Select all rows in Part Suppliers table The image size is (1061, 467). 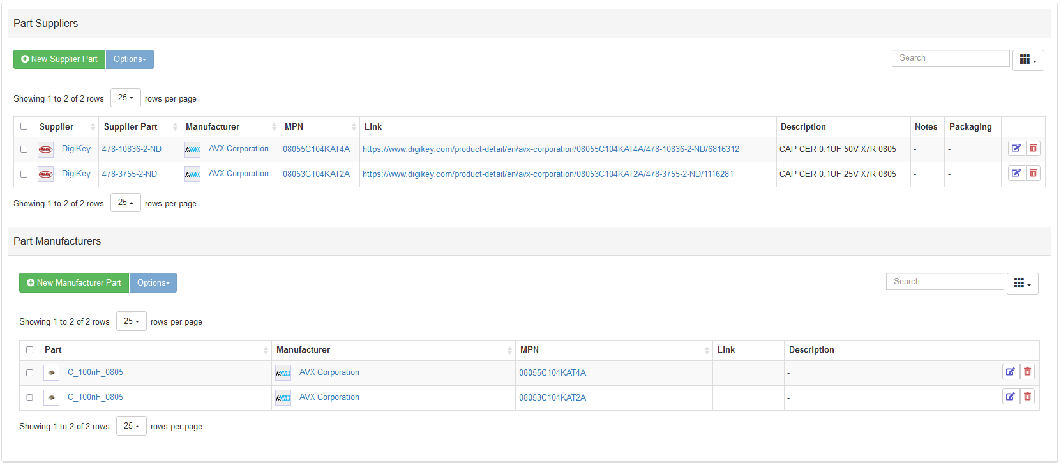pos(24,126)
